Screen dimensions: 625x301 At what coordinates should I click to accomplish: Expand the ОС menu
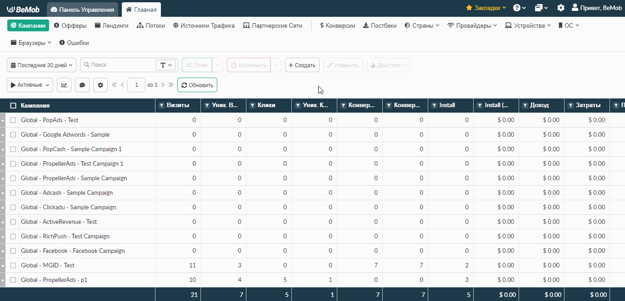point(569,25)
